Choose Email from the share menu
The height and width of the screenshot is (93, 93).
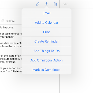46,13
